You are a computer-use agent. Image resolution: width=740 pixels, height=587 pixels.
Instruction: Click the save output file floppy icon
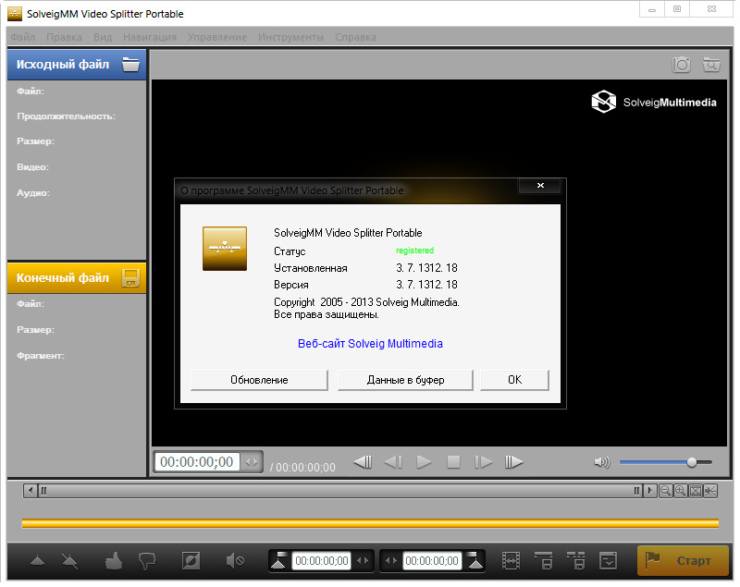tap(130, 278)
